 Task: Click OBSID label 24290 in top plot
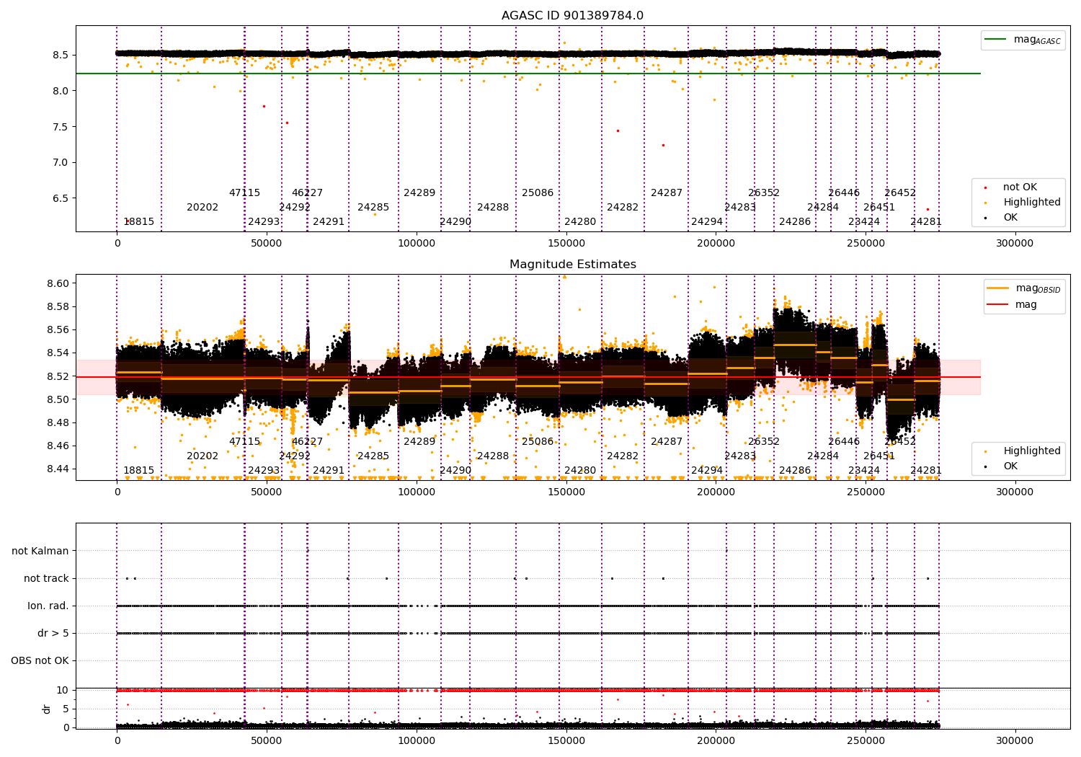tap(455, 221)
